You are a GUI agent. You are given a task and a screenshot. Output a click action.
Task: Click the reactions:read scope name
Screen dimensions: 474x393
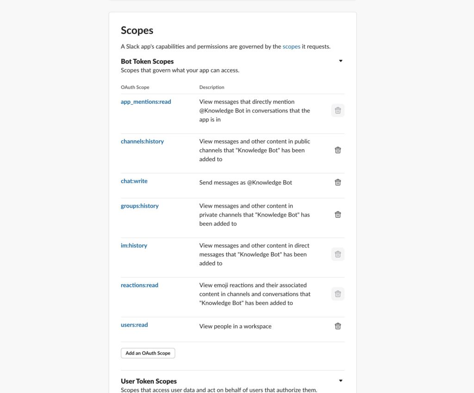pos(139,285)
